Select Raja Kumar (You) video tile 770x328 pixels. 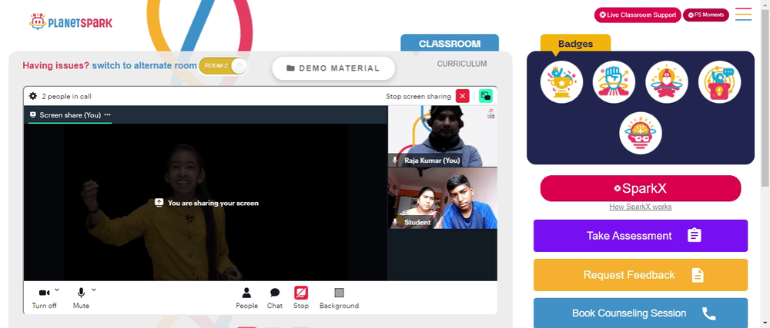(443, 136)
